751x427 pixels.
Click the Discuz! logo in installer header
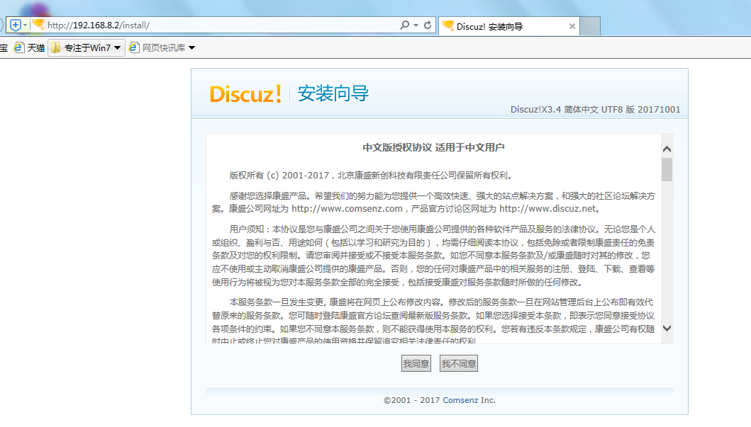point(245,93)
